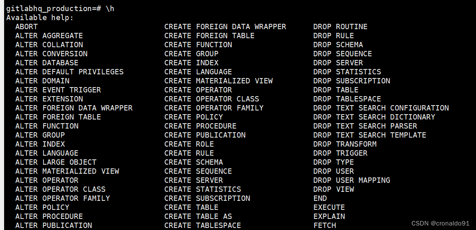Viewport: 476px width, 230px height.
Task: Select ALTER INDEX entry
Action: click(40, 144)
